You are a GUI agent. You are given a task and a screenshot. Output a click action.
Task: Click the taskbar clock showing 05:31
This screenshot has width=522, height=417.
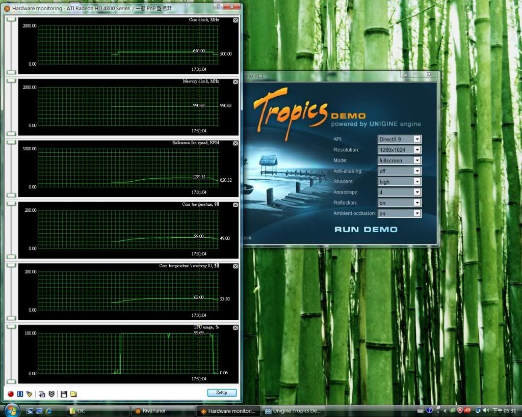pos(504,411)
